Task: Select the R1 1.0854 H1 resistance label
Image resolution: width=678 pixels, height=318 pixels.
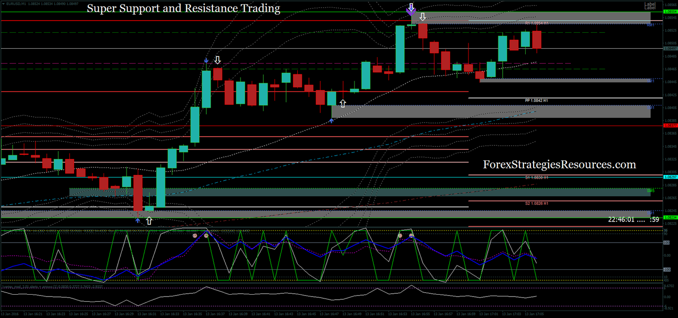Action: click(536, 23)
